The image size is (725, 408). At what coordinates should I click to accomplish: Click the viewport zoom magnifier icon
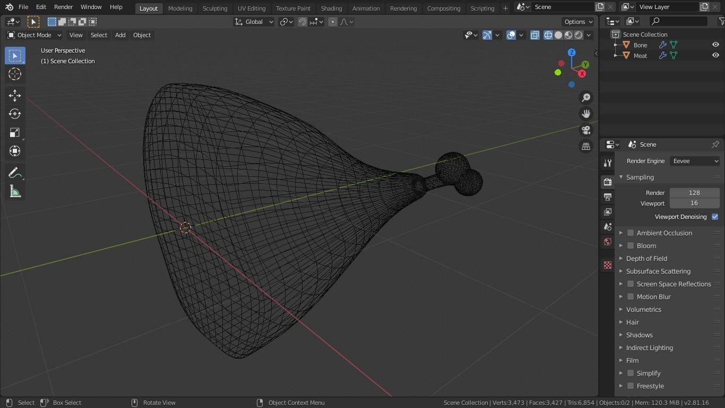point(586,98)
